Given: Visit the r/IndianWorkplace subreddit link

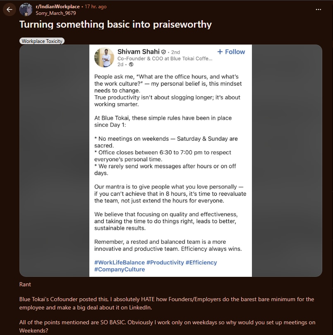Looking at the screenshot, I should pyautogui.click(x=57, y=7).
